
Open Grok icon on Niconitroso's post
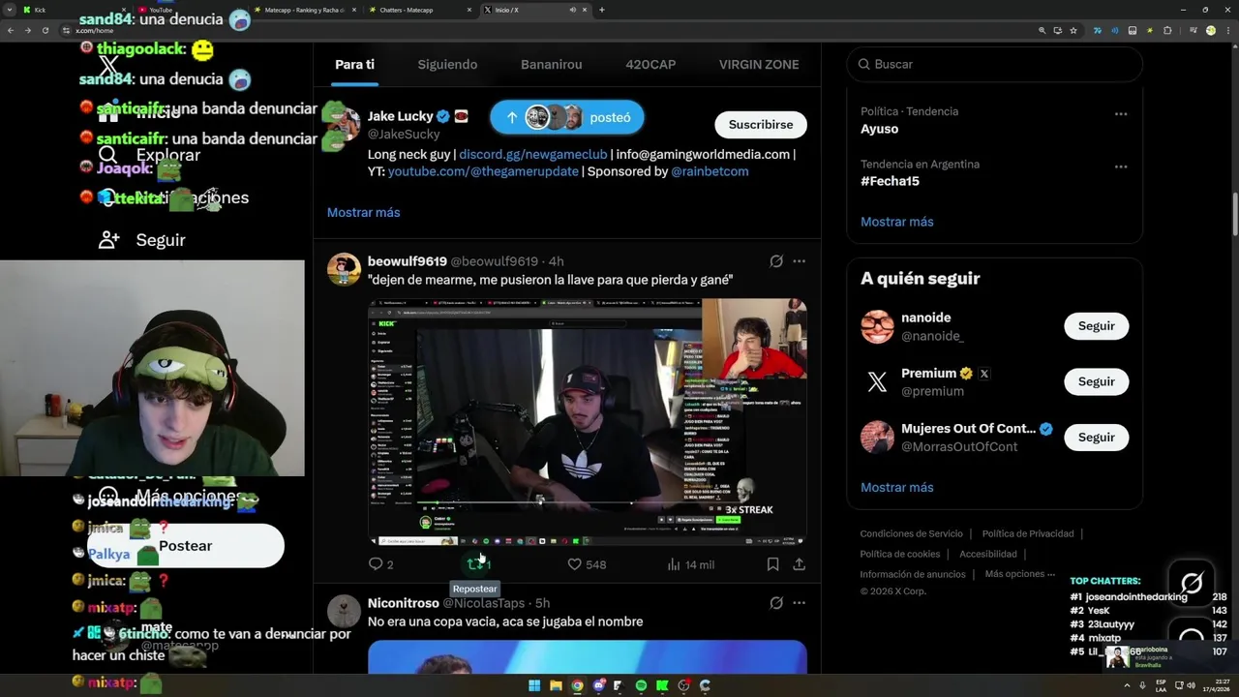point(776,603)
